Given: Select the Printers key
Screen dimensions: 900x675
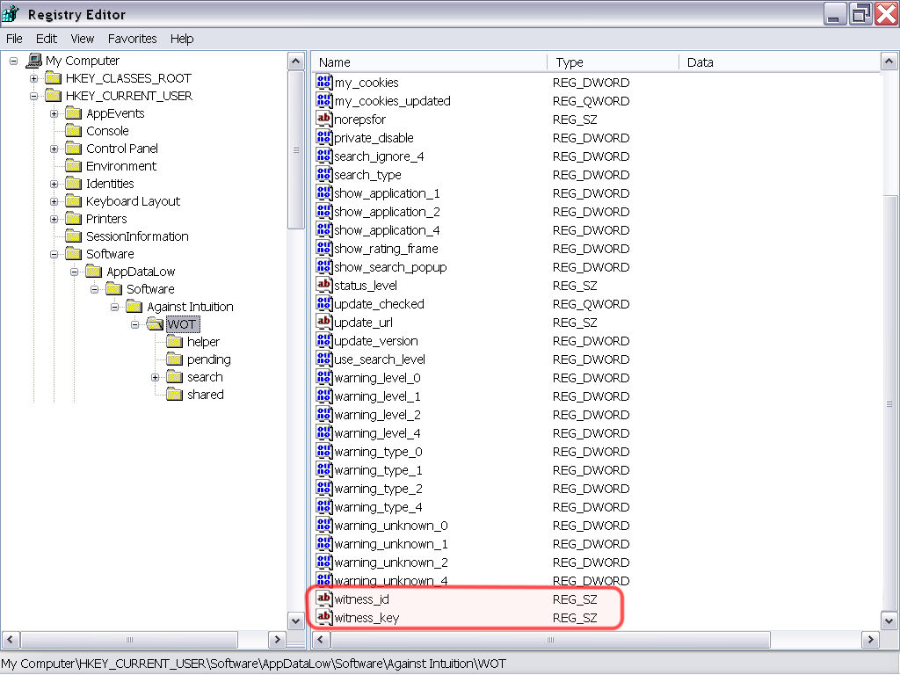Looking at the screenshot, I should [x=106, y=219].
